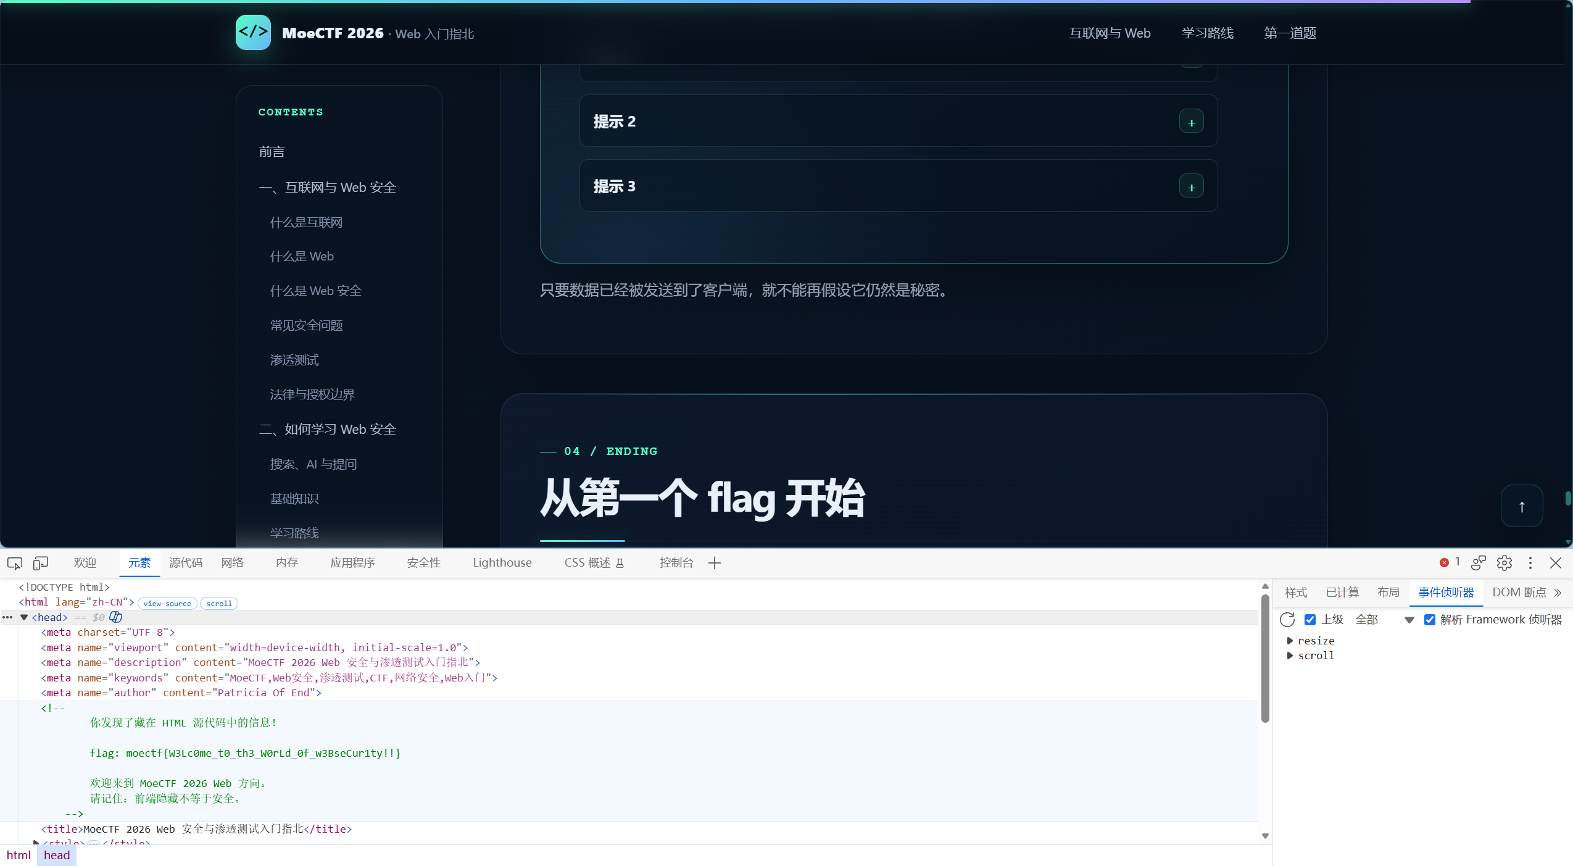Expand the resize event listener
1573x866 pixels.
(1290, 641)
